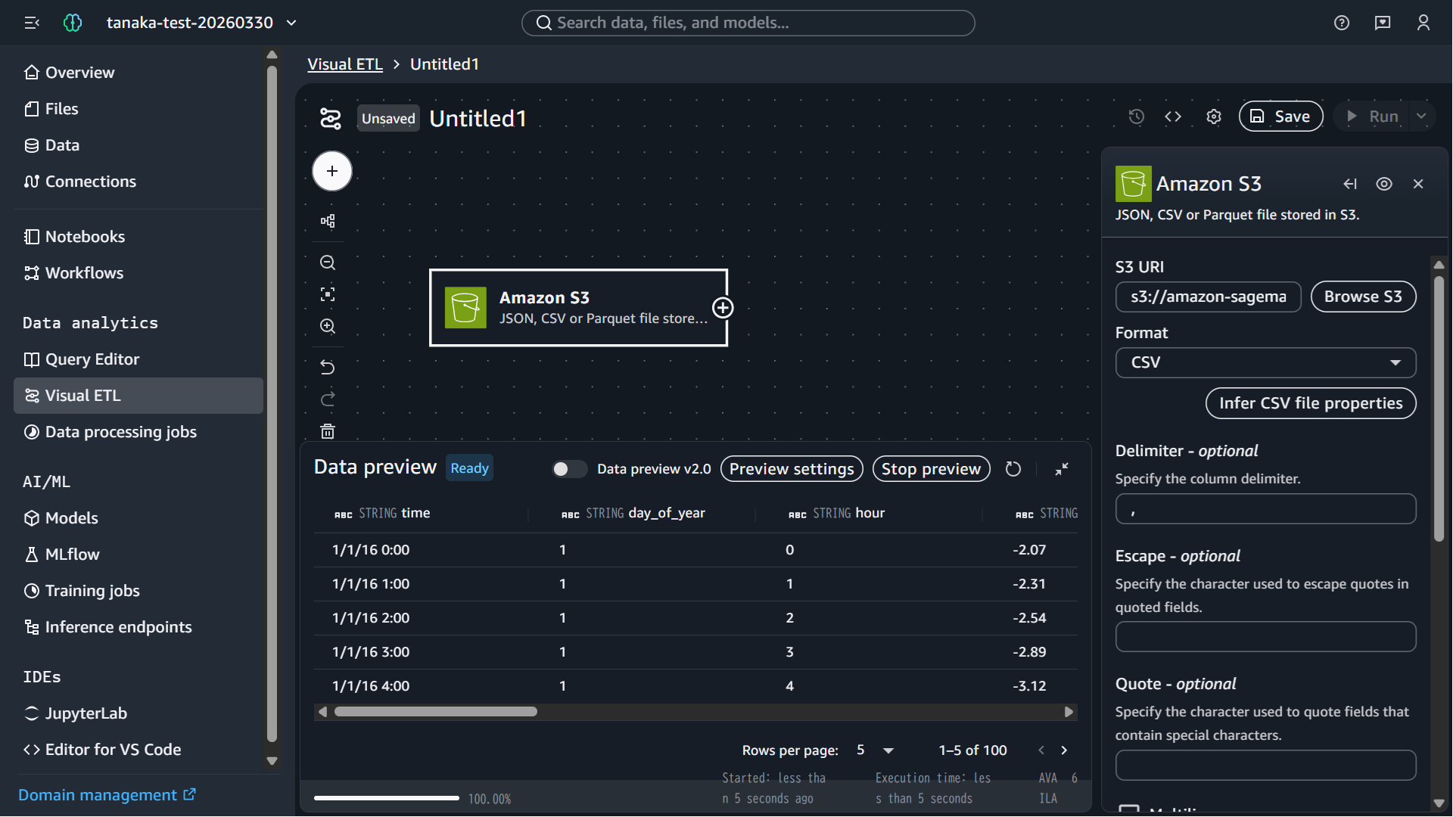Change the rows per page dropdown

[x=875, y=750]
